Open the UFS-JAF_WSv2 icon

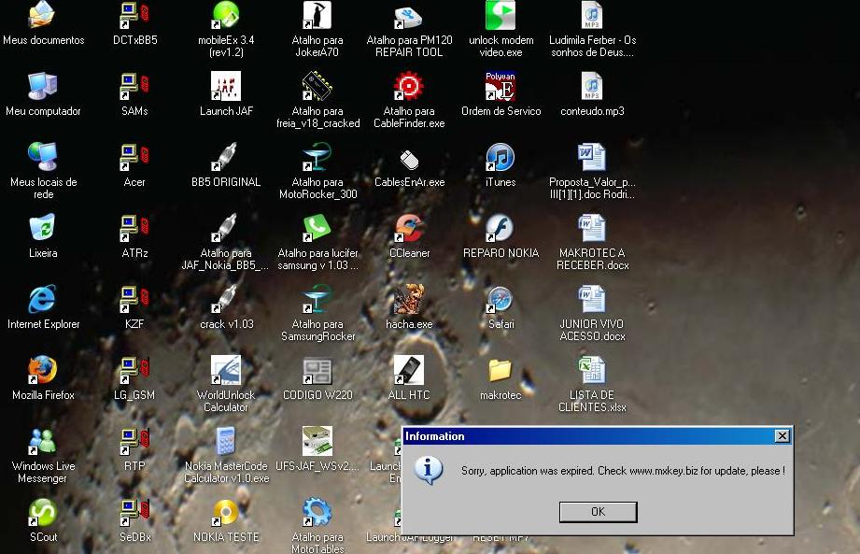coord(317,441)
